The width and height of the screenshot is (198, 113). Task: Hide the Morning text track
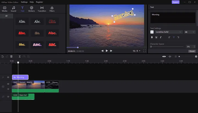pos(8,77)
